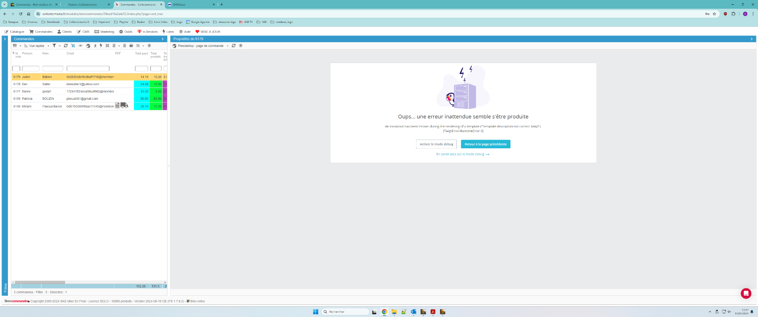Refresh the properties panel
The image size is (758, 317).
click(234, 46)
